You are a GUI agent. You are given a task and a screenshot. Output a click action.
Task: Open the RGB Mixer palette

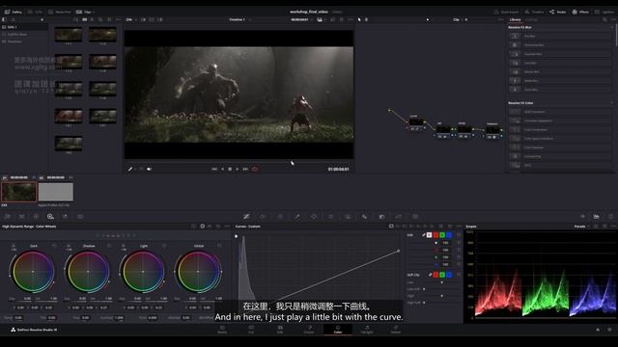tap(65, 216)
